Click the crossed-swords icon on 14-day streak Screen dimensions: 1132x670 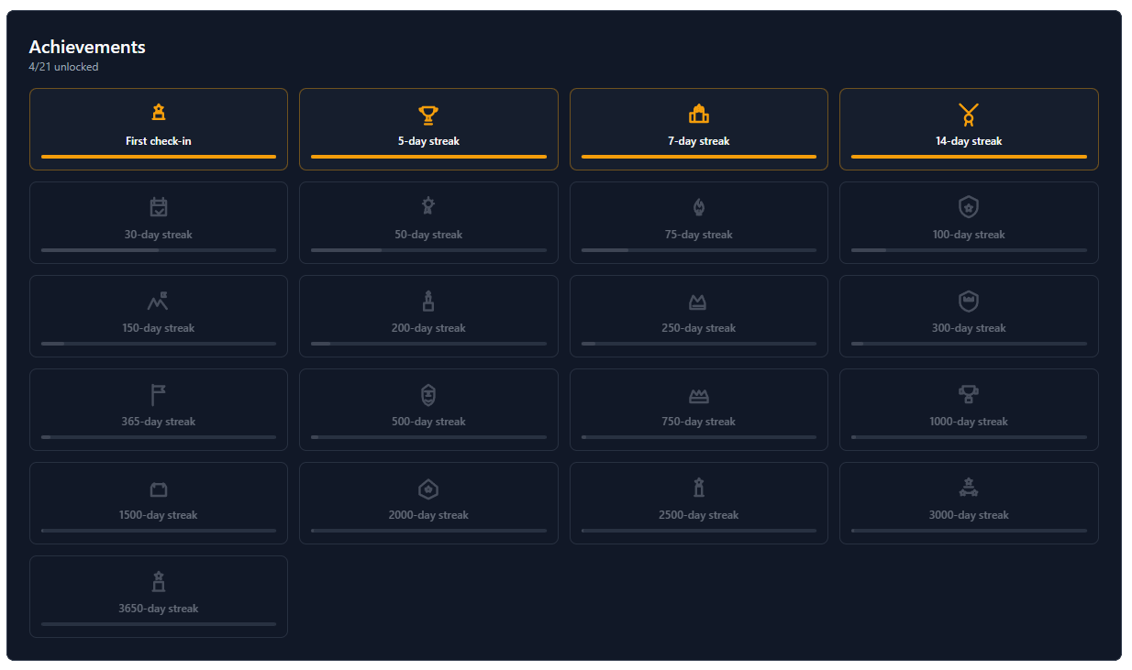pos(968,113)
